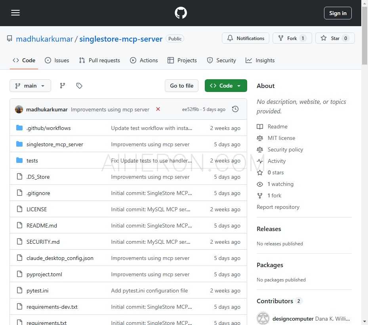This screenshot has width=368, height=325.
Task: Open the Security policy link
Action: (280, 149)
